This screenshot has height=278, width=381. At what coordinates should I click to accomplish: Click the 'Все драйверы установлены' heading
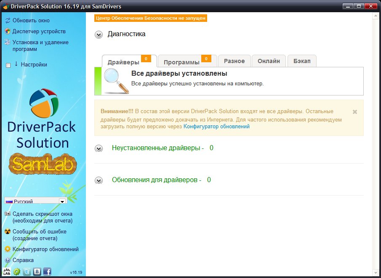coord(179,73)
